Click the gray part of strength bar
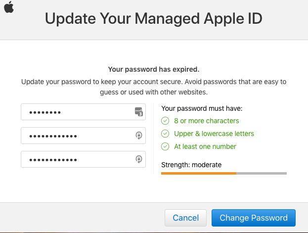Image resolution: width=308 pixels, height=233 pixels. (x=262, y=174)
